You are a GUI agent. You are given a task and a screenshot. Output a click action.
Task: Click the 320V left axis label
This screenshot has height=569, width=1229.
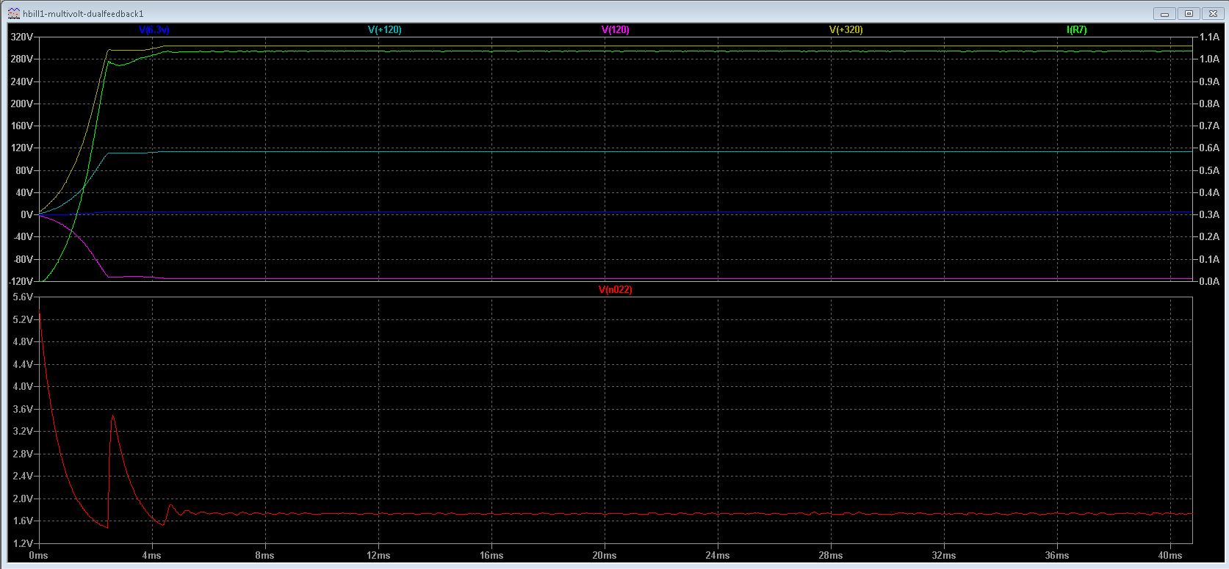pos(22,37)
